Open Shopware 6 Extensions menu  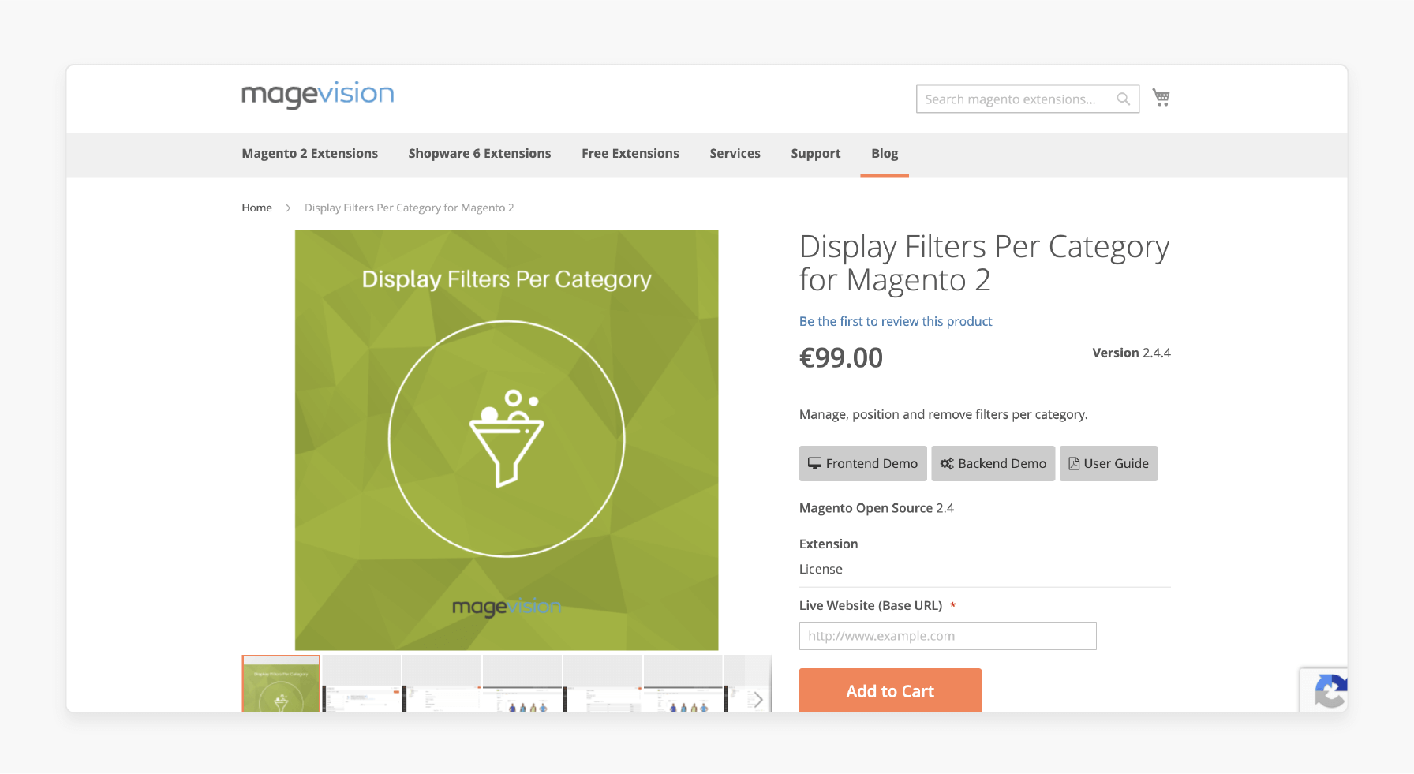pyautogui.click(x=480, y=154)
